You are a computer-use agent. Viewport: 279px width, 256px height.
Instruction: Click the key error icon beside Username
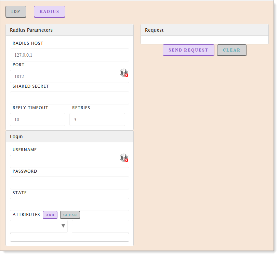tap(124, 158)
